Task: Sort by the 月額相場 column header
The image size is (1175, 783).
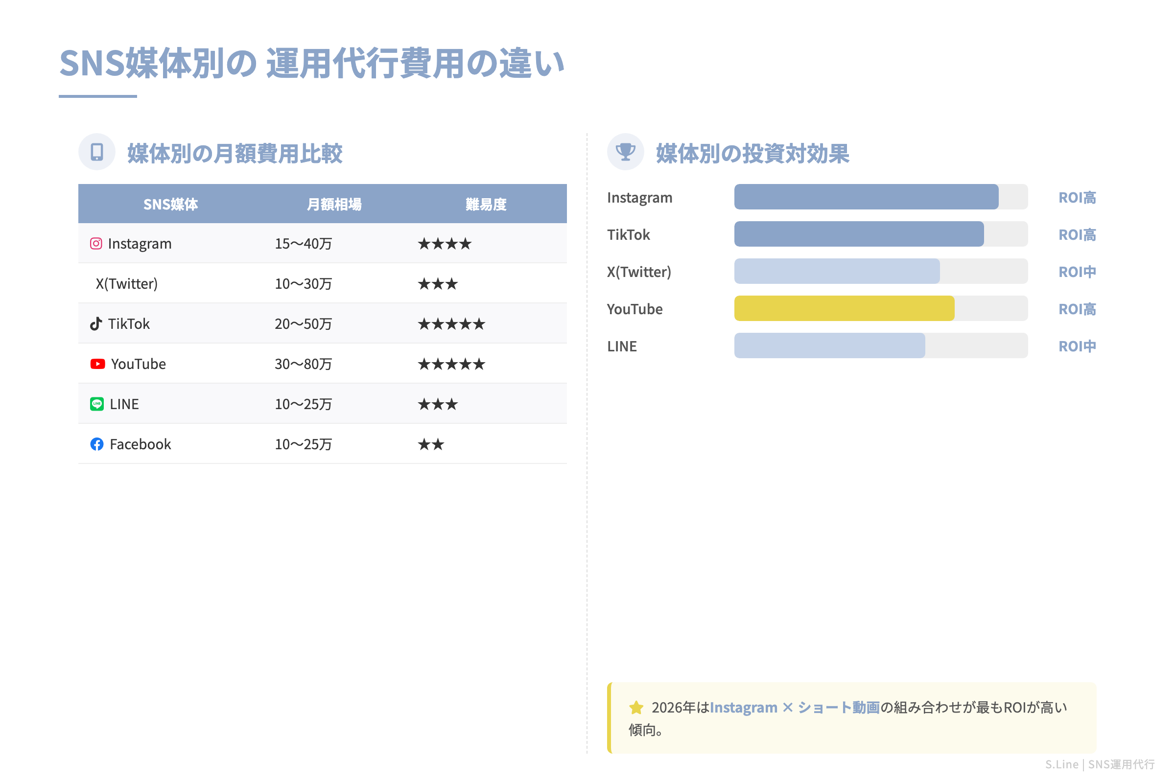Action: coord(336,204)
